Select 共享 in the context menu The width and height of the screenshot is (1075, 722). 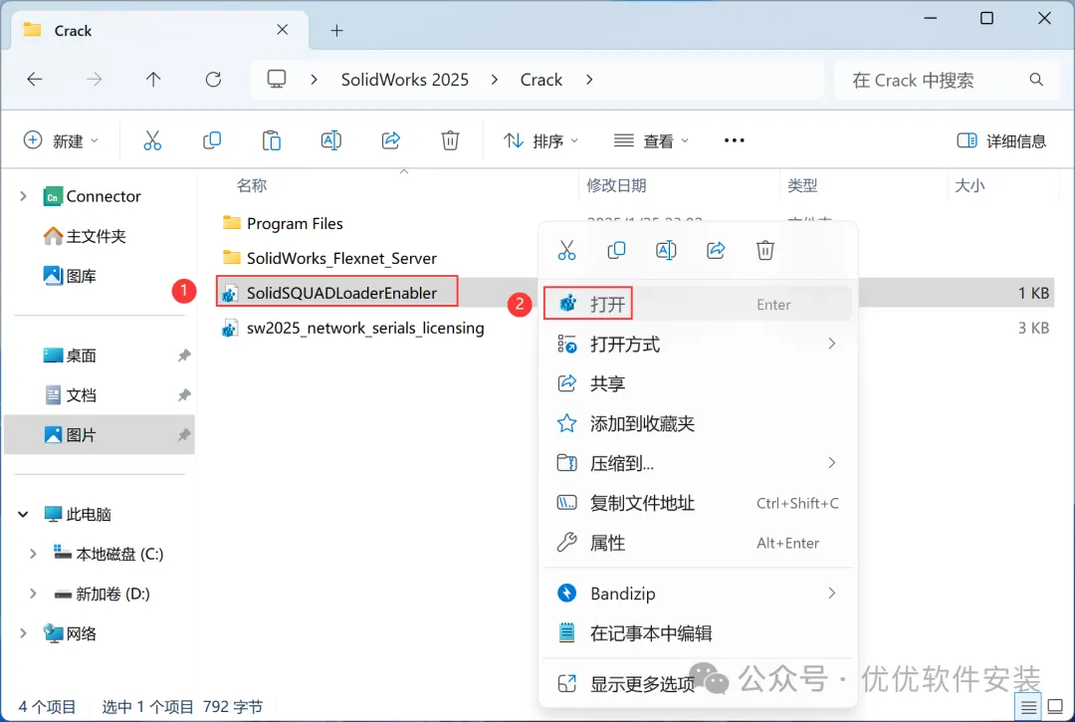697,384
